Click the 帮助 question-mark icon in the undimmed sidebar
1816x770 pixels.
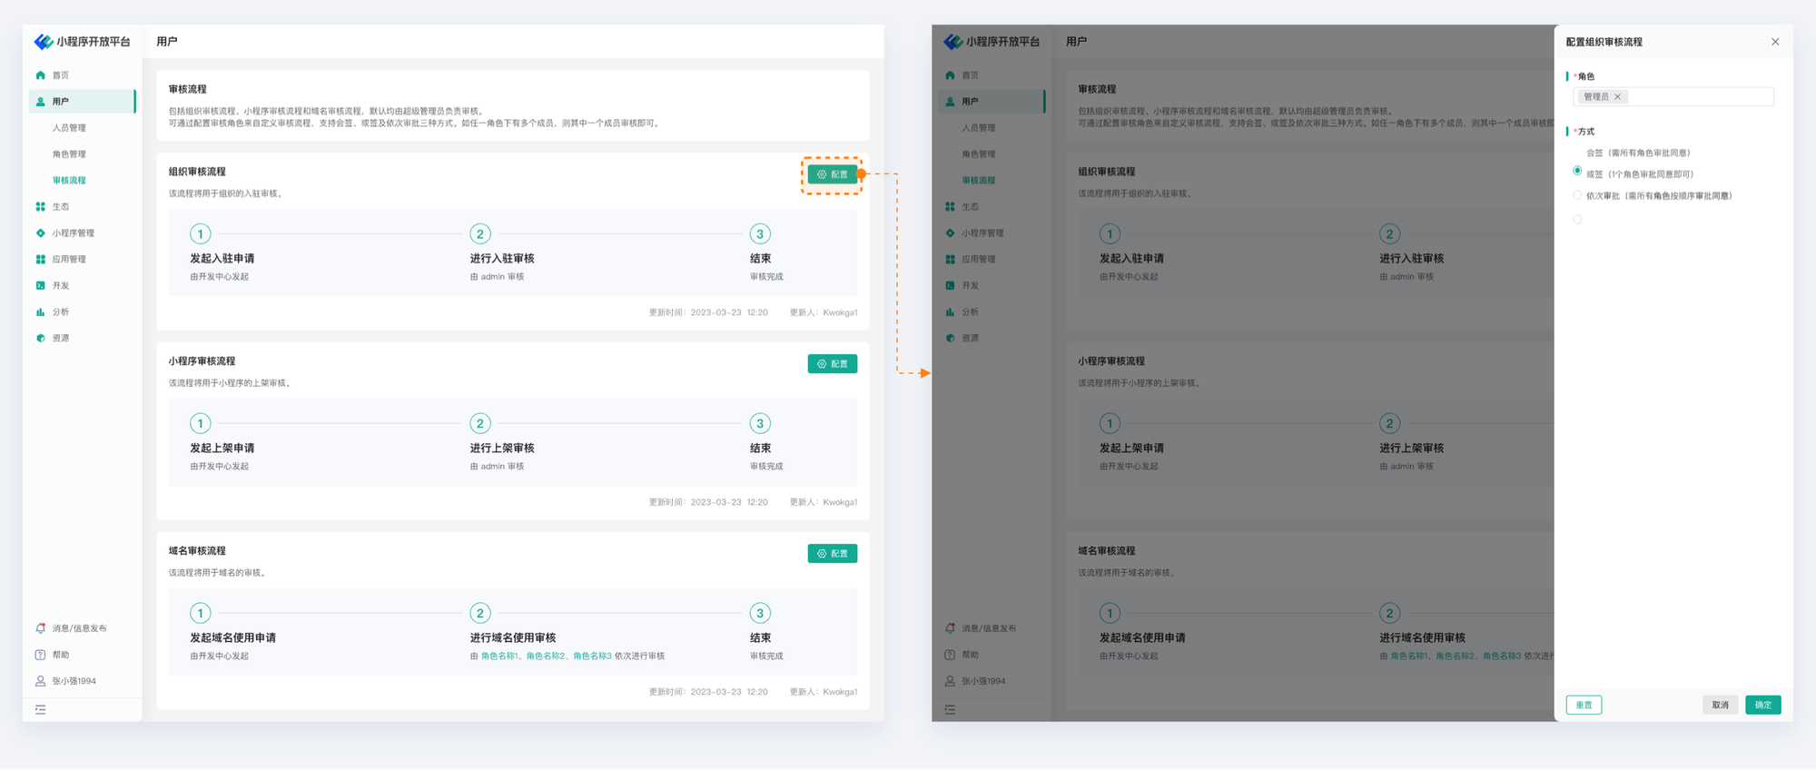40,655
